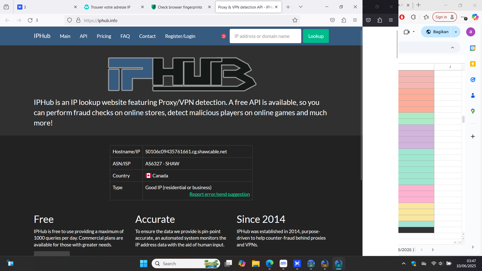Open Google Maps side panel icon

[x=473, y=111]
